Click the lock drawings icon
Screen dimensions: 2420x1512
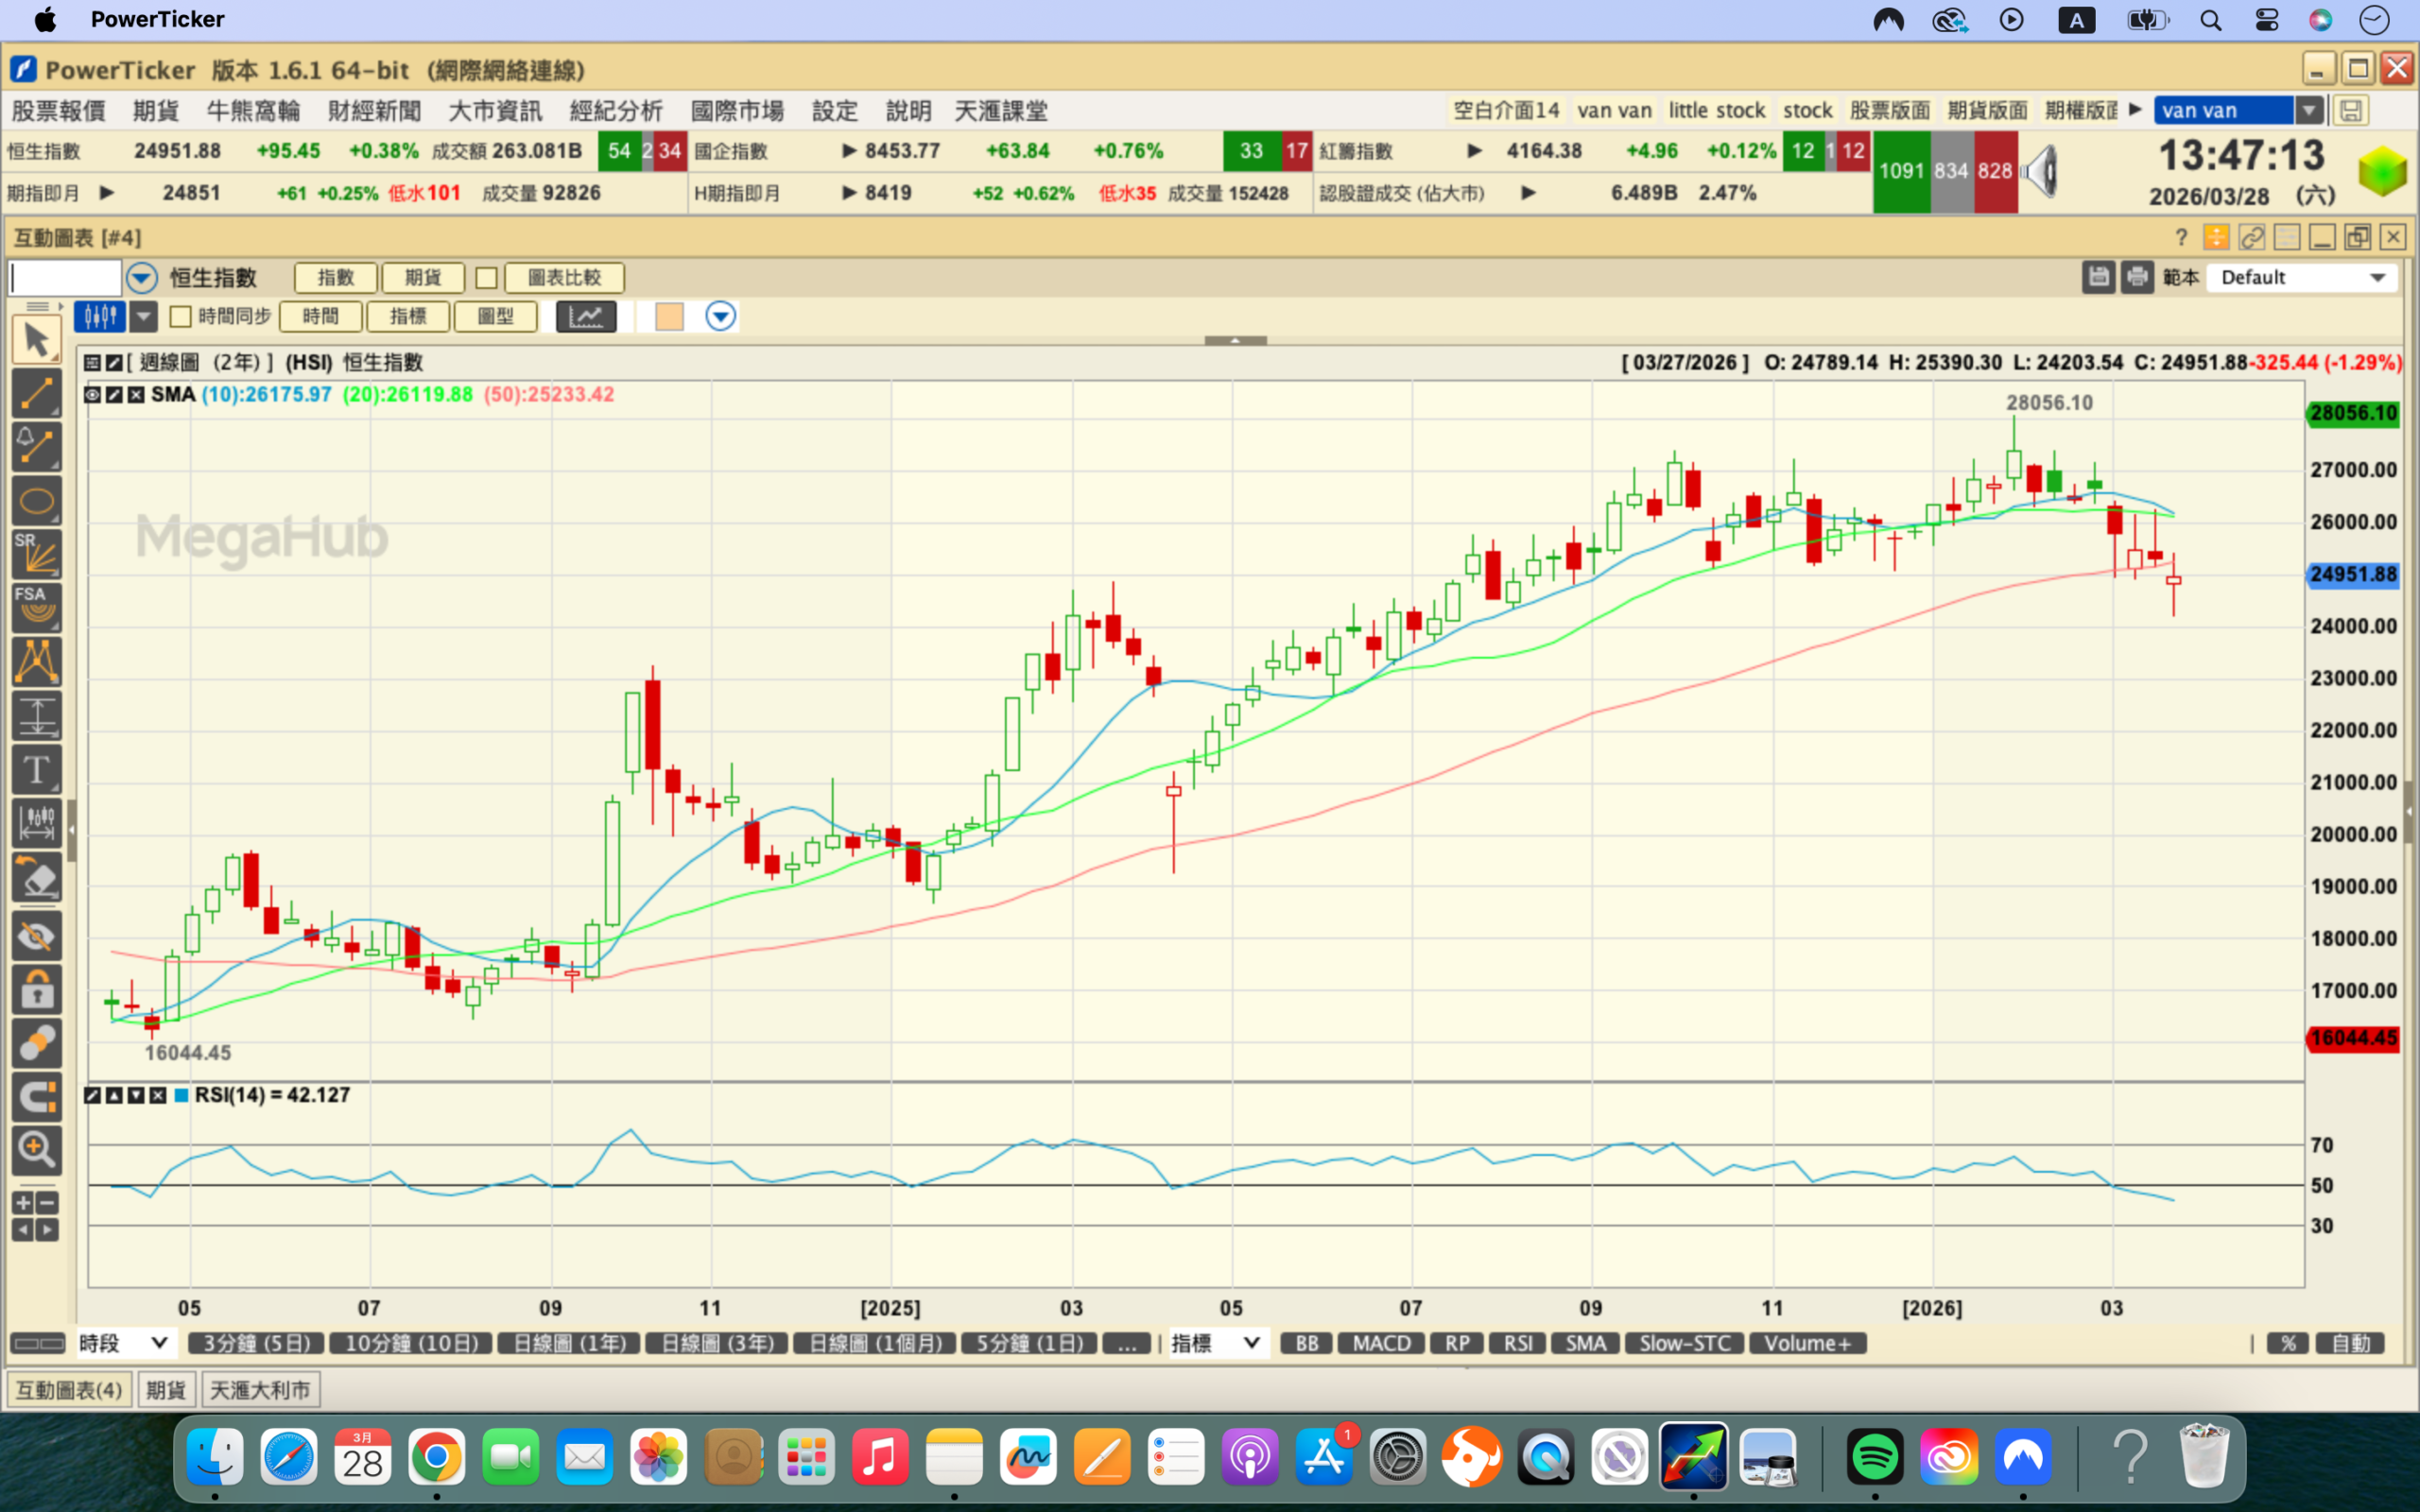pos(37,990)
